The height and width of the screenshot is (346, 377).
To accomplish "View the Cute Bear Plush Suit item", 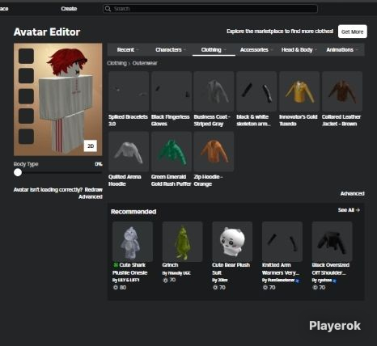I will pos(232,242).
